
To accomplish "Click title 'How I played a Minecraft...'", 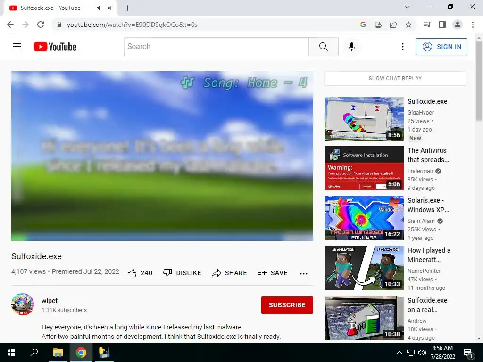I will pyautogui.click(x=429, y=255).
